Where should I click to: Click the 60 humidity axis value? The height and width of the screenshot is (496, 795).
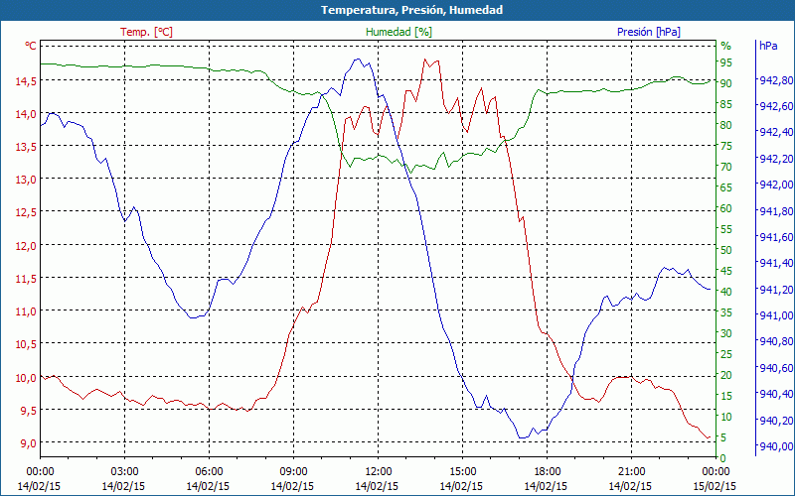pos(726,208)
